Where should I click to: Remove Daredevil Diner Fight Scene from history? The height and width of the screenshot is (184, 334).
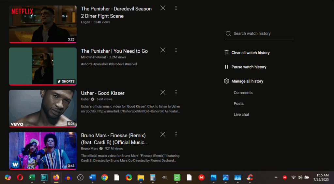point(163,8)
